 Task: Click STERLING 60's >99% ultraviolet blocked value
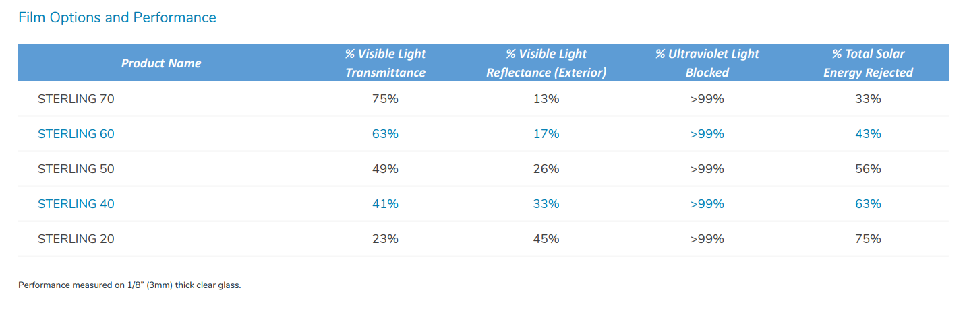click(x=707, y=134)
